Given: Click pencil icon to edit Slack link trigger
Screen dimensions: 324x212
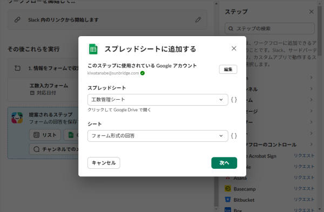Looking at the screenshot, I should [x=198, y=20].
